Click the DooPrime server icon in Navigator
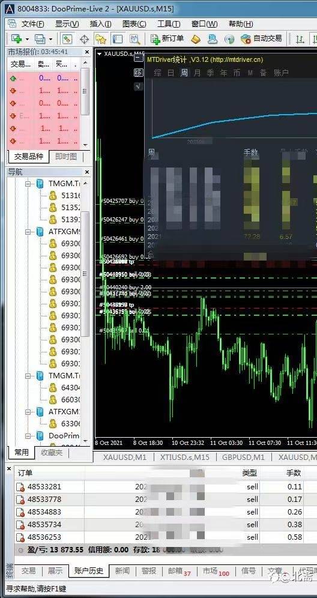The height and width of the screenshot is (598, 317). [40, 435]
